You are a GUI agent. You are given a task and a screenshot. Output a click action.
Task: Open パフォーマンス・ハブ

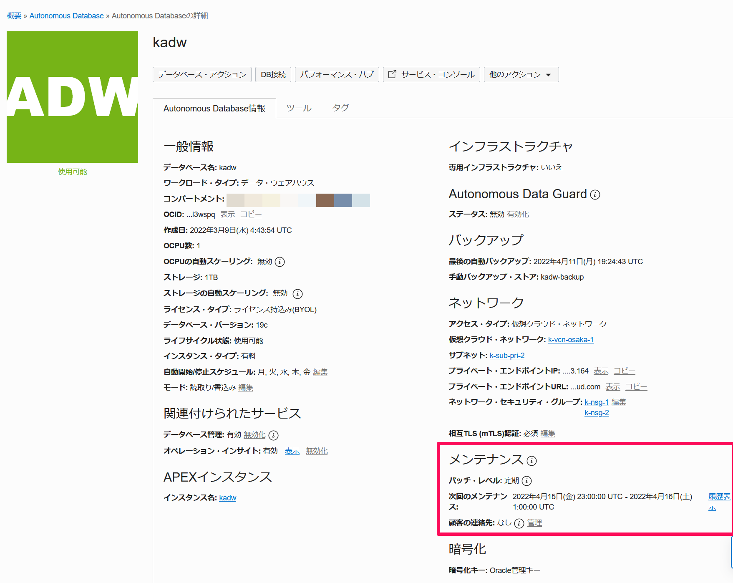tap(337, 74)
